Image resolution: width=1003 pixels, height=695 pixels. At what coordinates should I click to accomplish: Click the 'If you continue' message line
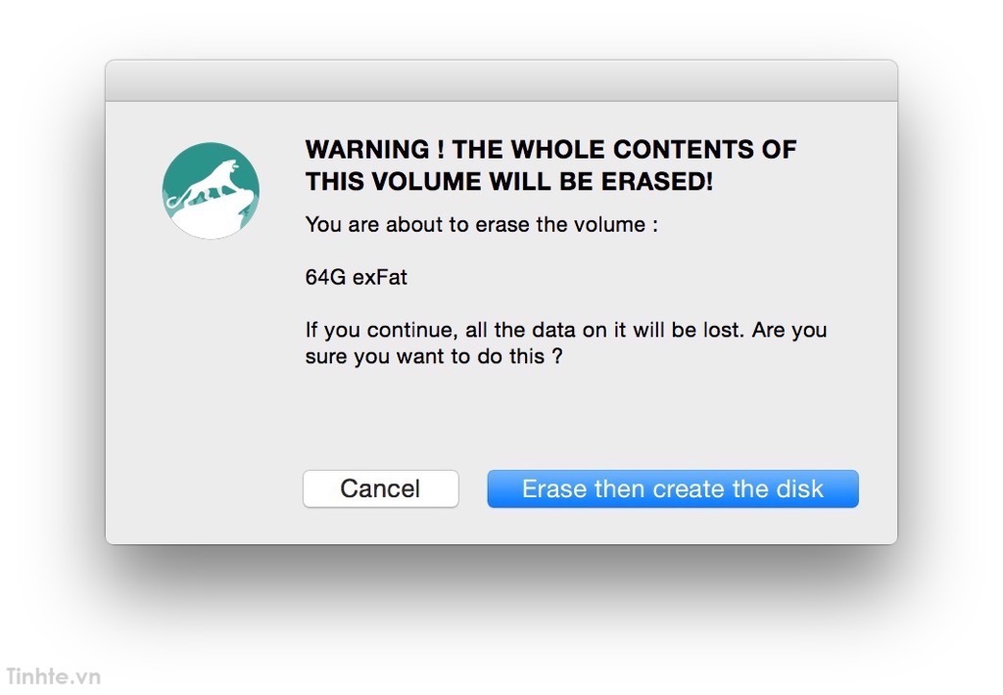point(566,330)
